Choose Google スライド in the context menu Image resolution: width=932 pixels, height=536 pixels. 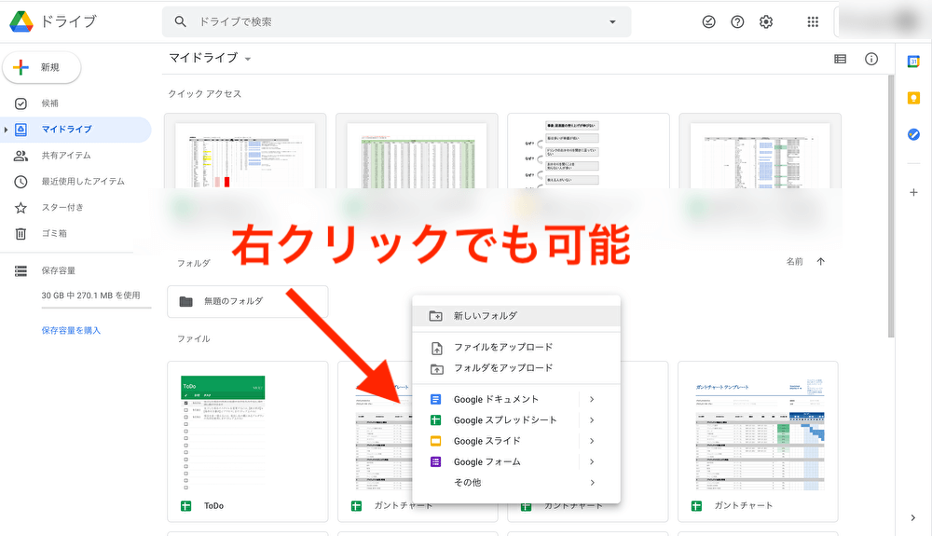pyautogui.click(x=516, y=441)
